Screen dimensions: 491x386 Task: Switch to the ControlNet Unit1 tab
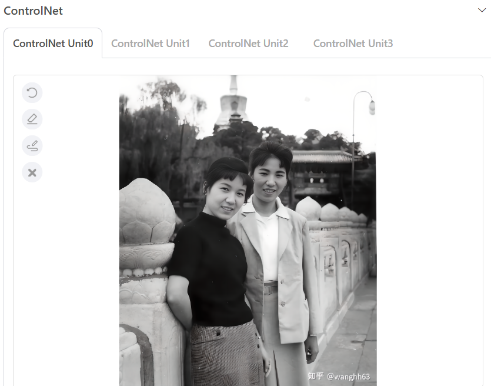[151, 43]
